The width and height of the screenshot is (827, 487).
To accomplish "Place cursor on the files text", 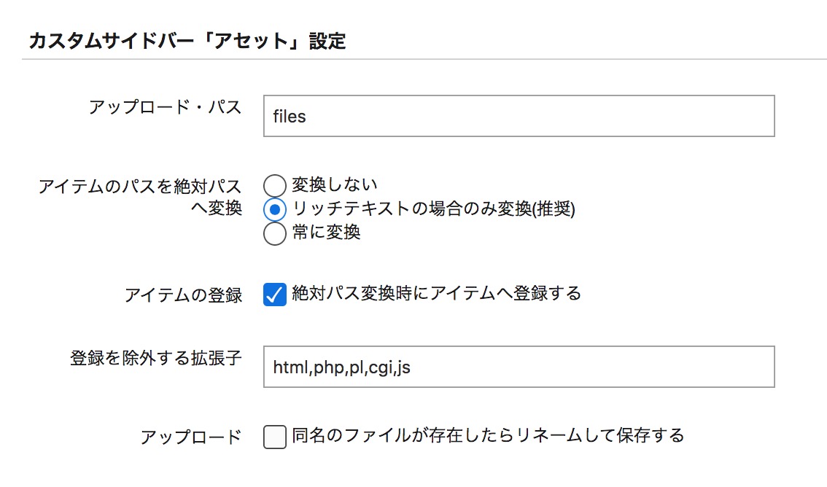I will point(289,117).
